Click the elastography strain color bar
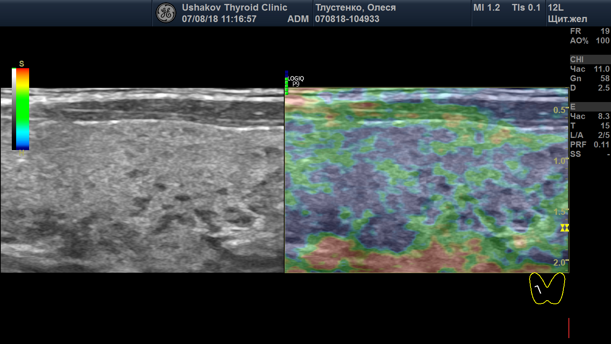 [x=23, y=109]
